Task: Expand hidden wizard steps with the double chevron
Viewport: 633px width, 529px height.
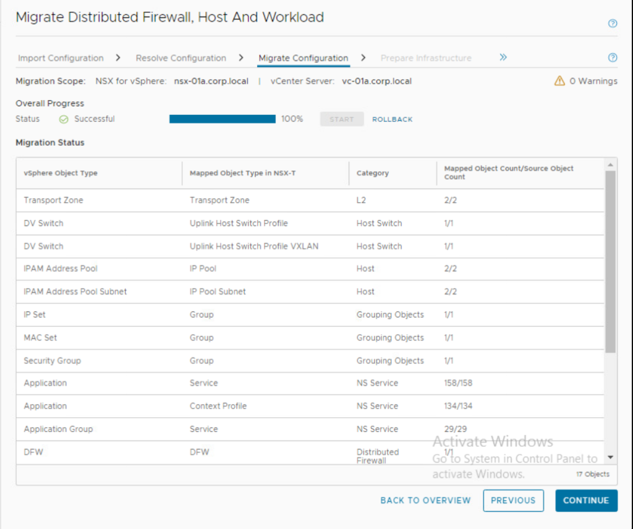Action: 503,56
